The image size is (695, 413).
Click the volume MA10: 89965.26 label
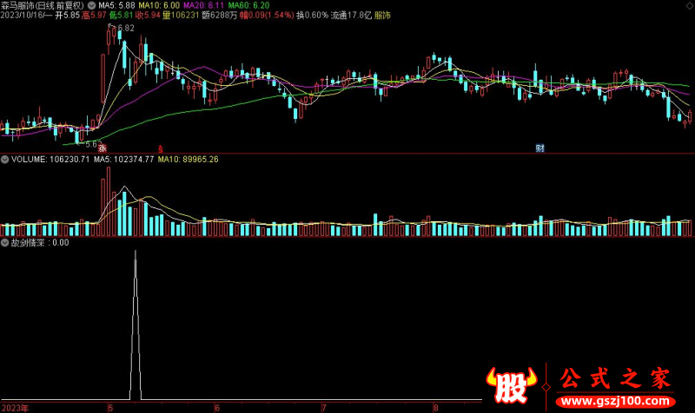tap(188, 160)
